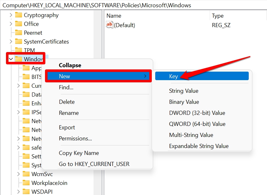Image resolution: width=267 pixels, height=195 pixels.
Task: Click the WcmSvc folder icon
Action: 26,174
